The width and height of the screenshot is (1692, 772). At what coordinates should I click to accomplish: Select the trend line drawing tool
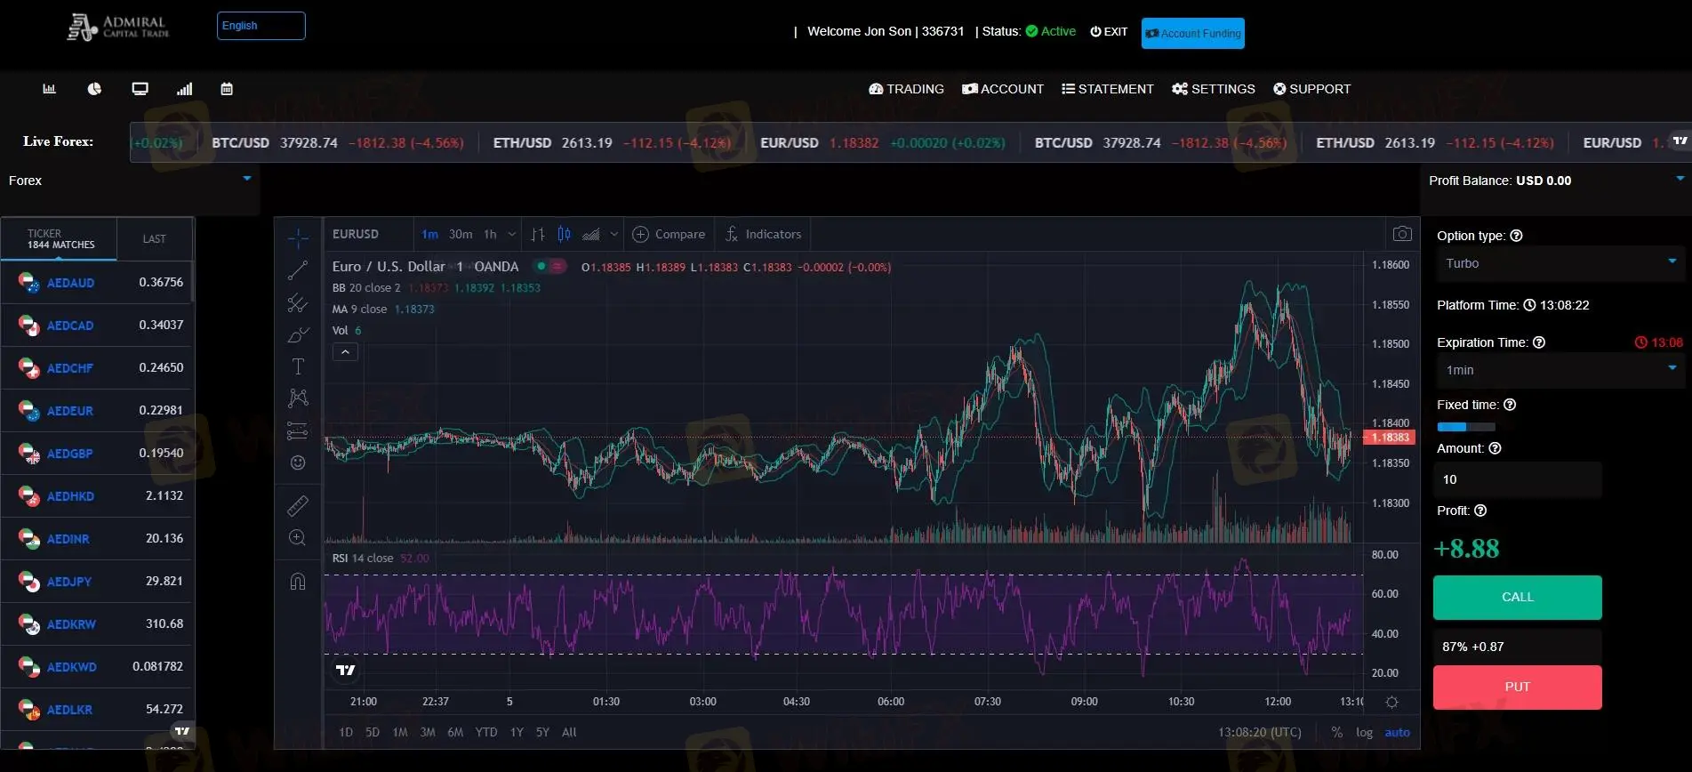[298, 270]
